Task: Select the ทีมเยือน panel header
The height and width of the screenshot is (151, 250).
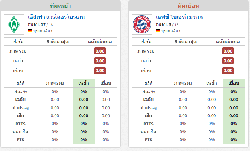Action: pos(189,6)
